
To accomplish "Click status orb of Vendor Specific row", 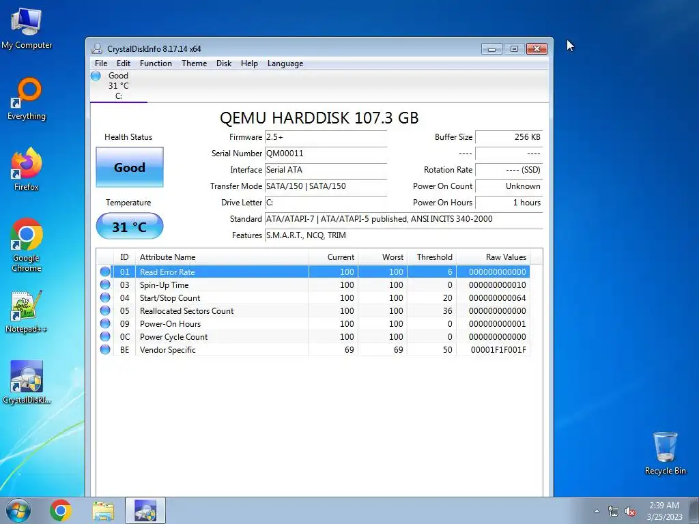I will click(x=105, y=349).
